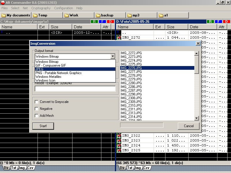Image resolution: width=231 pixels, height=173 pixels.
Task: Click green R button in left panel
Action: point(94,22)
